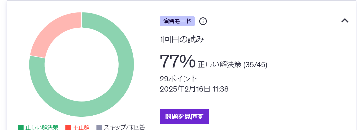Click the grey スキップ/未回答 legend swatch
357x130 pixels.
click(x=99, y=128)
